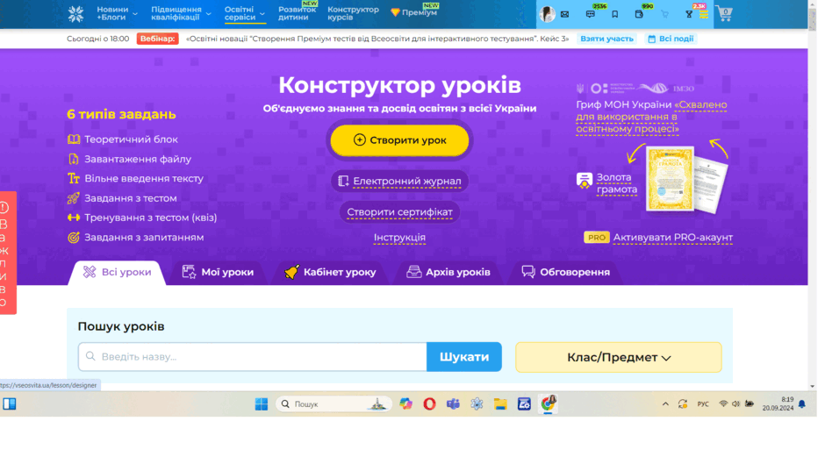Open Copilot icon in taskbar
The image size is (825, 464).
[405, 404]
